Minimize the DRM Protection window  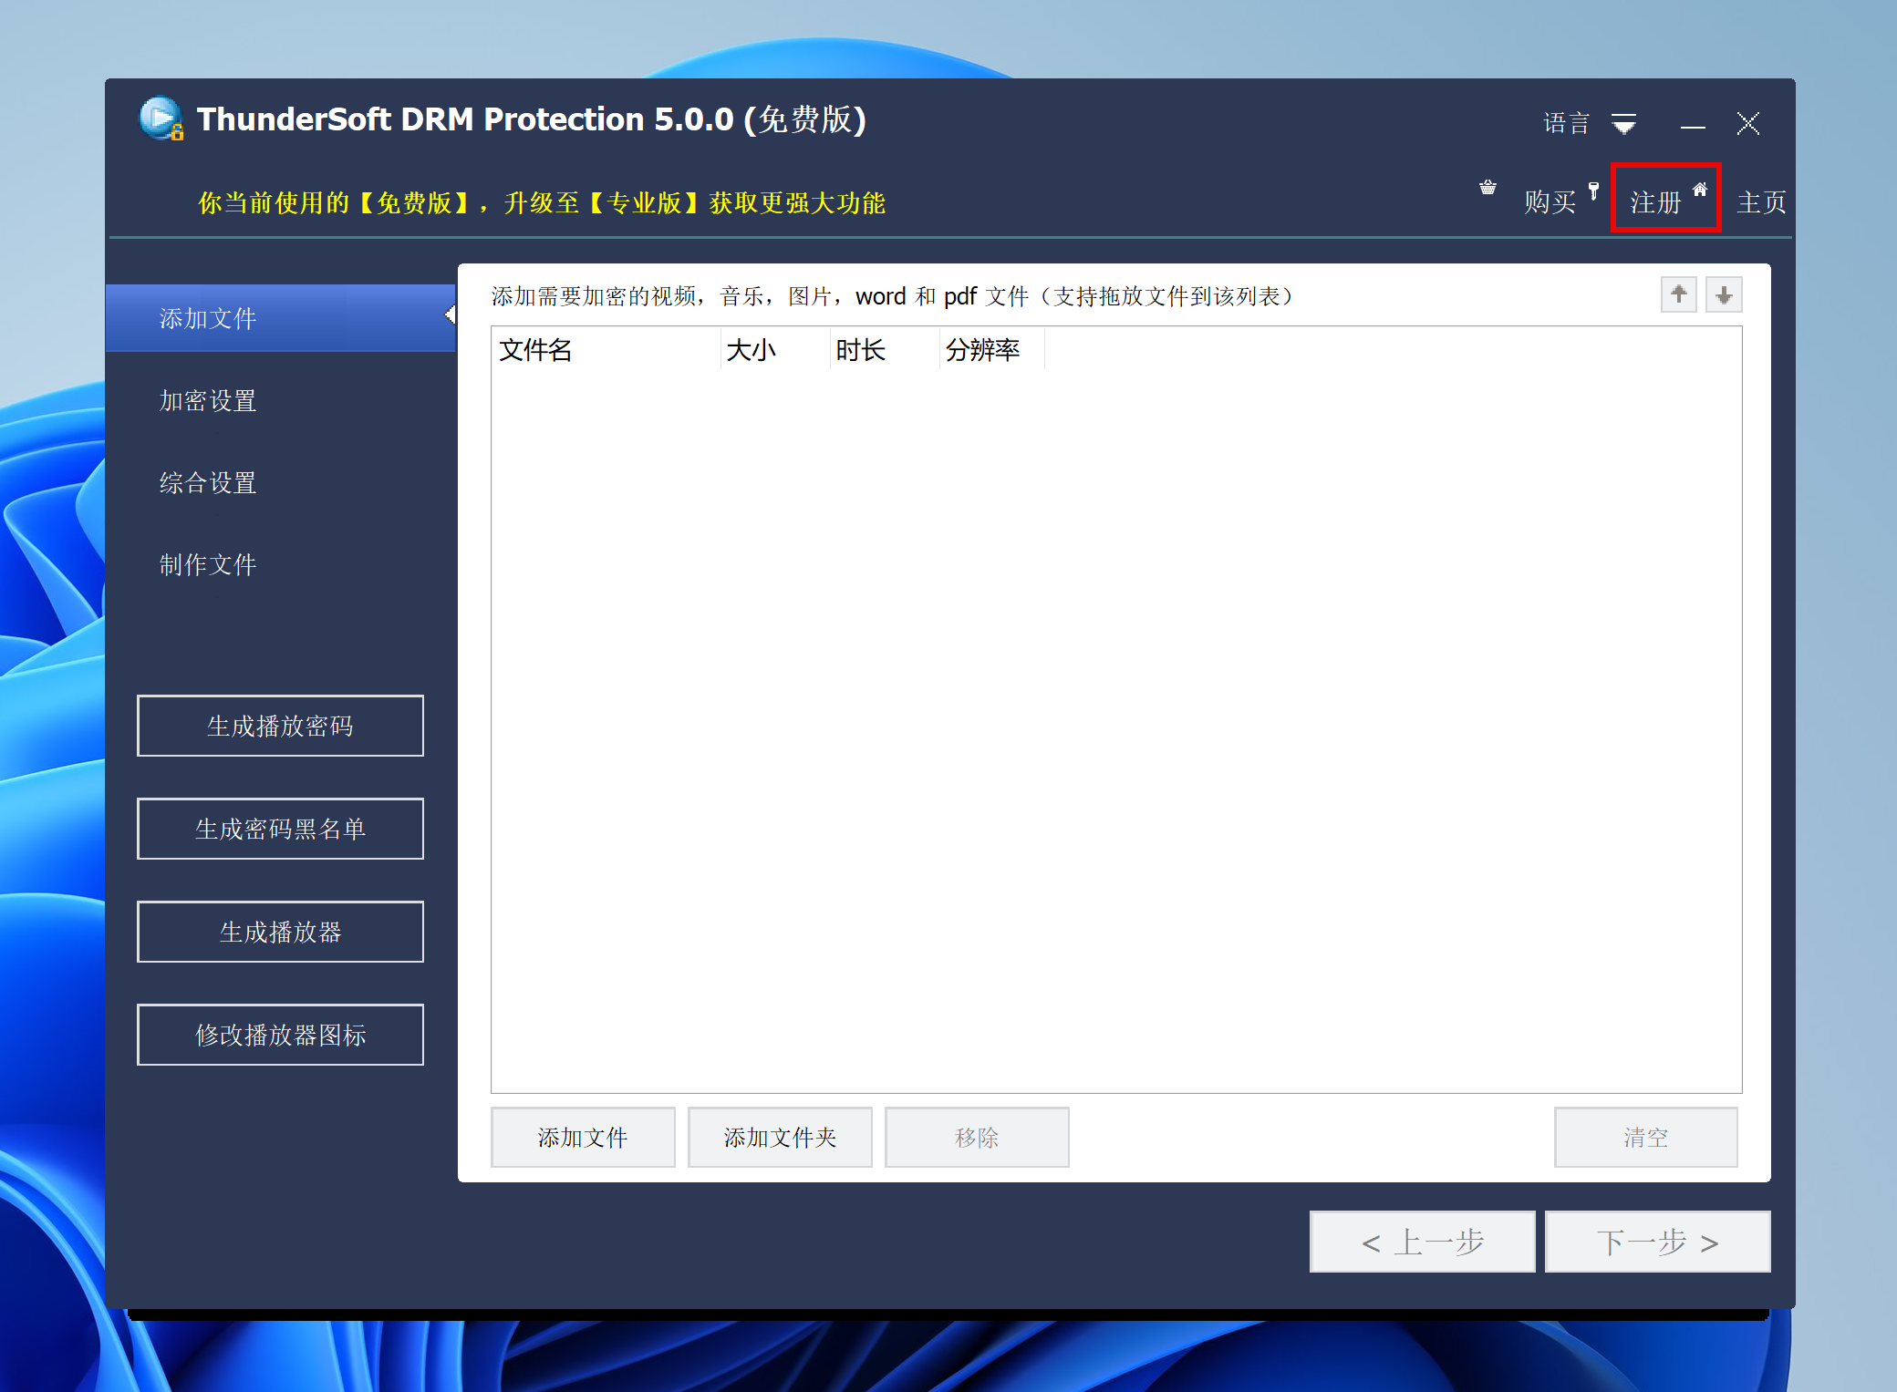[1693, 124]
